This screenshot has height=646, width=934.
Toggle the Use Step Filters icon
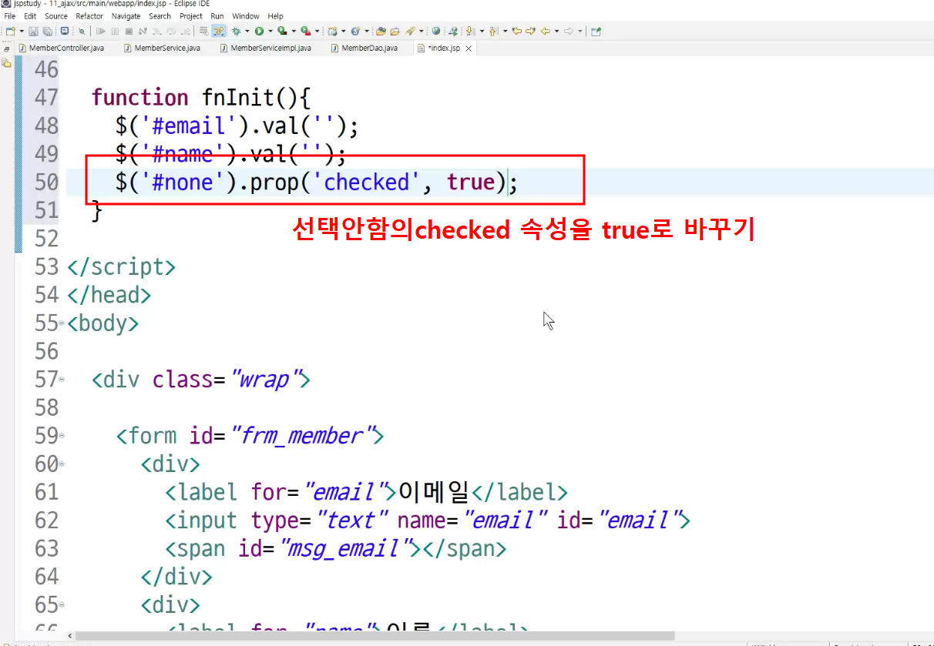pyautogui.click(x=219, y=31)
